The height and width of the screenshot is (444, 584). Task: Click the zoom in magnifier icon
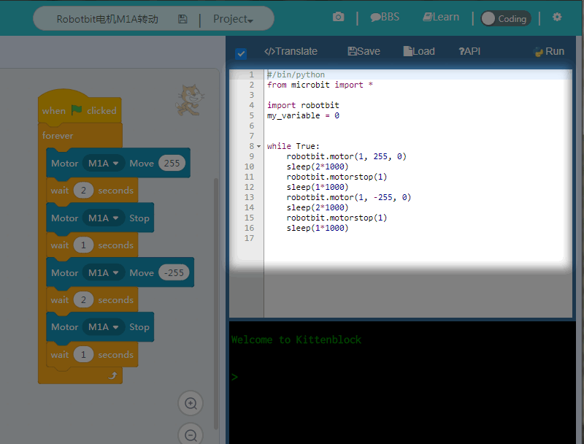pyautogui.click(x=191, y=403)
